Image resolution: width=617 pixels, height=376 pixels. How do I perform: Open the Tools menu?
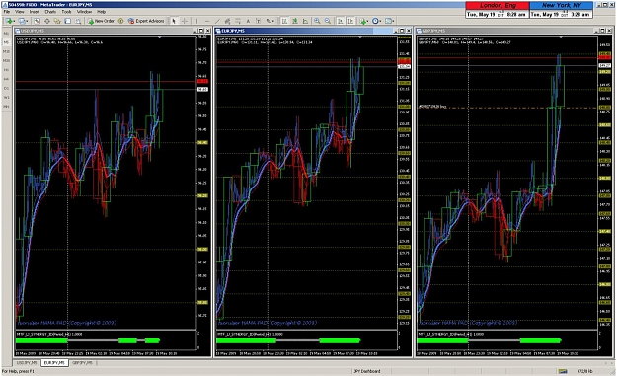(66, 12)
